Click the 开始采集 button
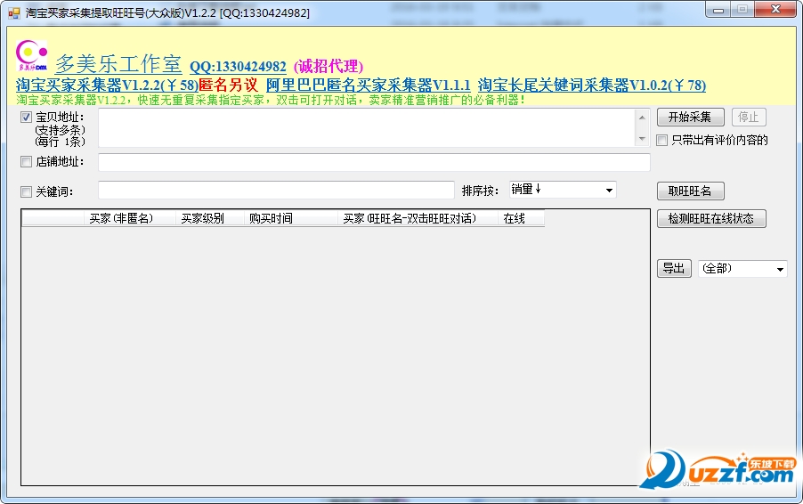 click(690, 118)
